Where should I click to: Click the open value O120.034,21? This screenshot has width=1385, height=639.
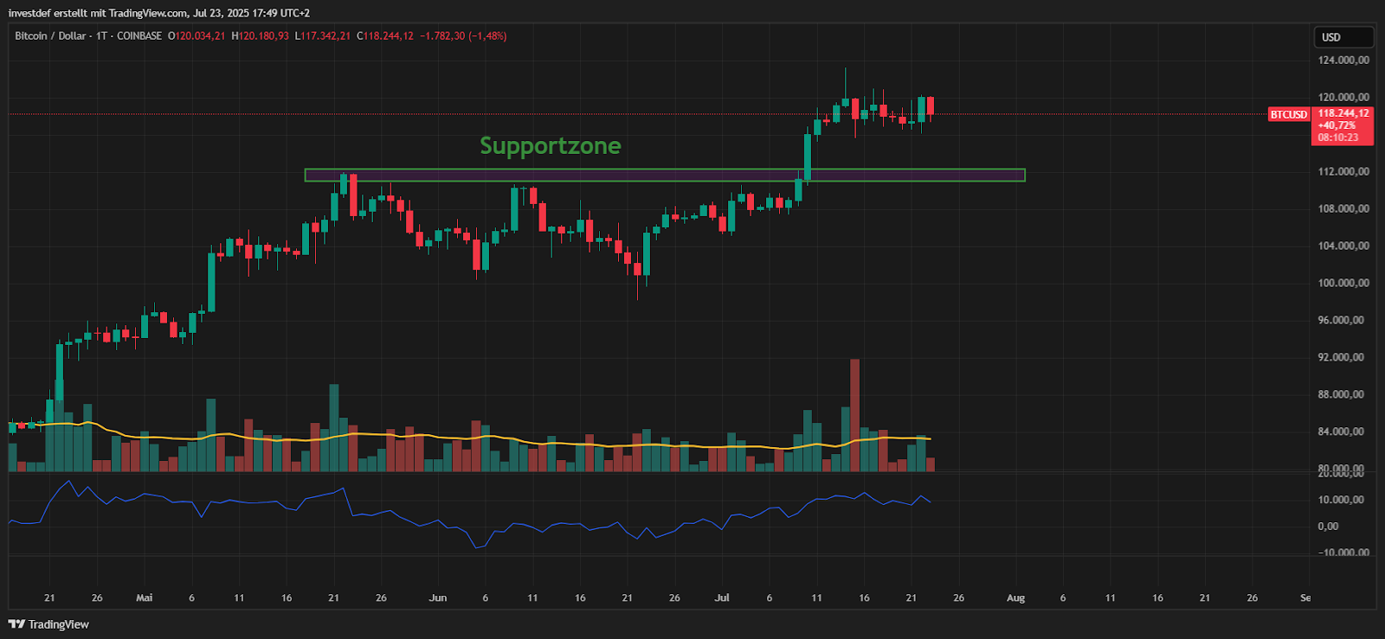[x=196, y=36]
